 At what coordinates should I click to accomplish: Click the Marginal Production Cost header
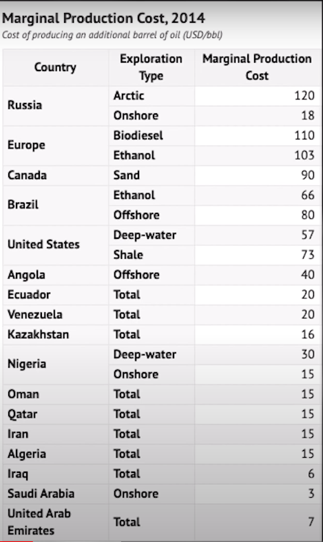pos(257,68)
